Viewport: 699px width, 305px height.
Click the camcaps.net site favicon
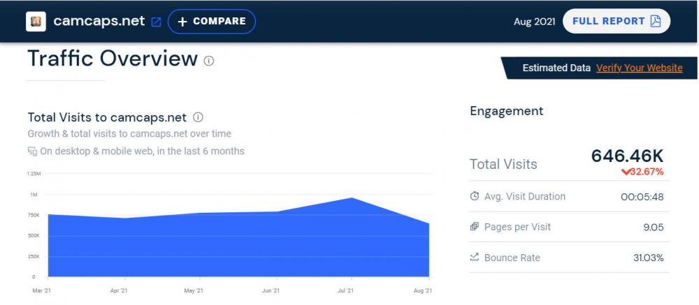pos(36,21)
